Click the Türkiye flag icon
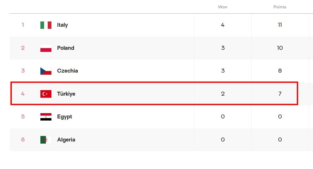This screenshot has width=313, height=169. tap(46, 94)
